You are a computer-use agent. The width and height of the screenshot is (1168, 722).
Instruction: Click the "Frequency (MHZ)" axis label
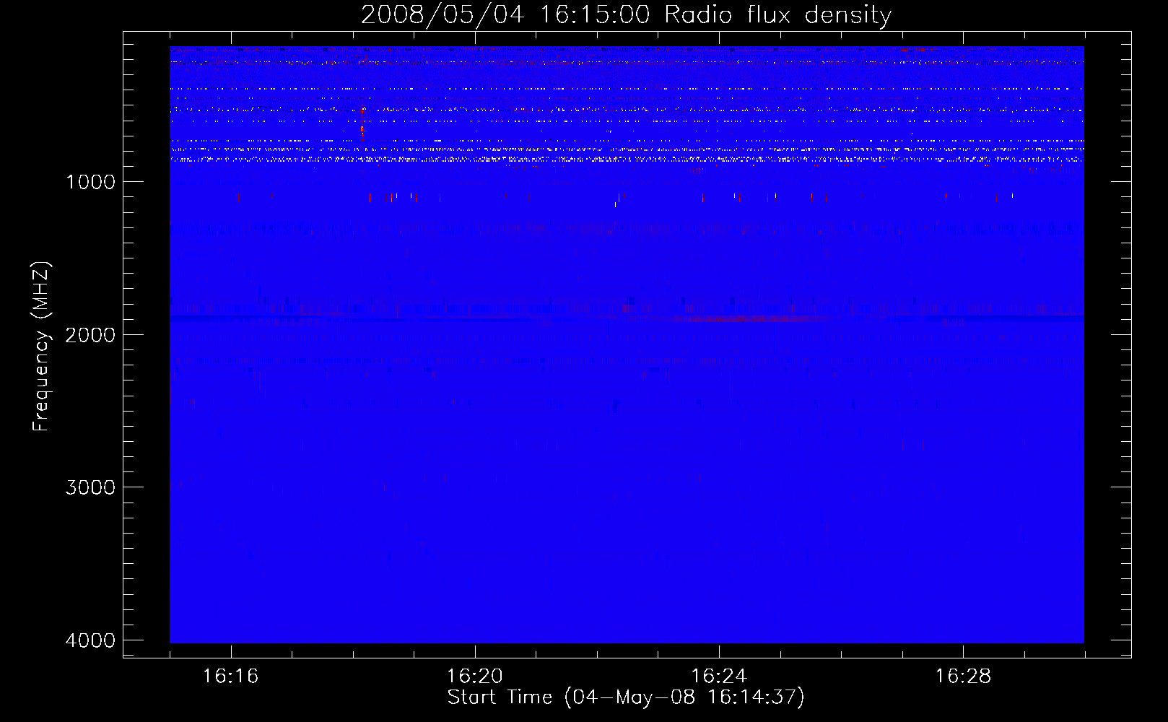coord(41,347)
